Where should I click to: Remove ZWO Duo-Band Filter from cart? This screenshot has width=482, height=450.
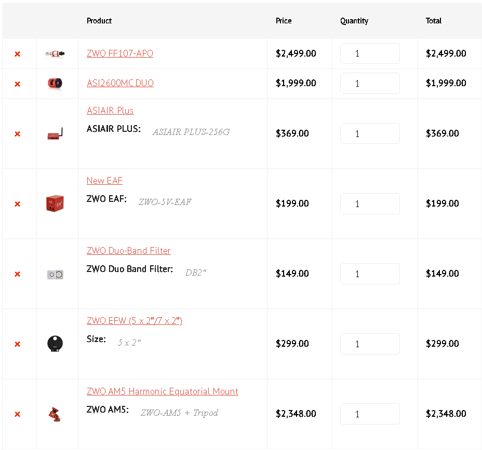(18, 274)
